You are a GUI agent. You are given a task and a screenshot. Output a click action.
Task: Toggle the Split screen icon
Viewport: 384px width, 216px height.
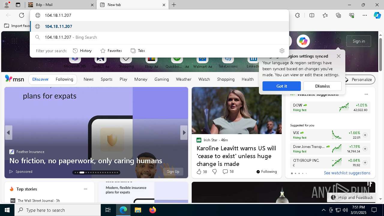[312, 15]
